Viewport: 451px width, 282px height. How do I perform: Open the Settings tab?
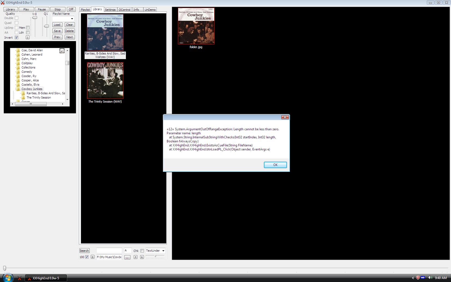[x=110, y=10]
